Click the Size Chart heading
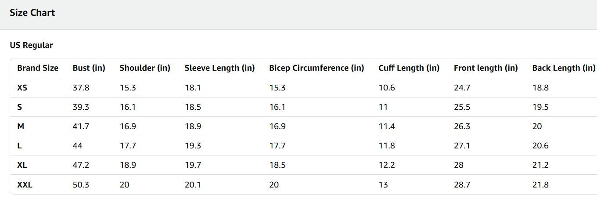Image resolution: width=597 pixels, height=202 pixels. [32, 13]
